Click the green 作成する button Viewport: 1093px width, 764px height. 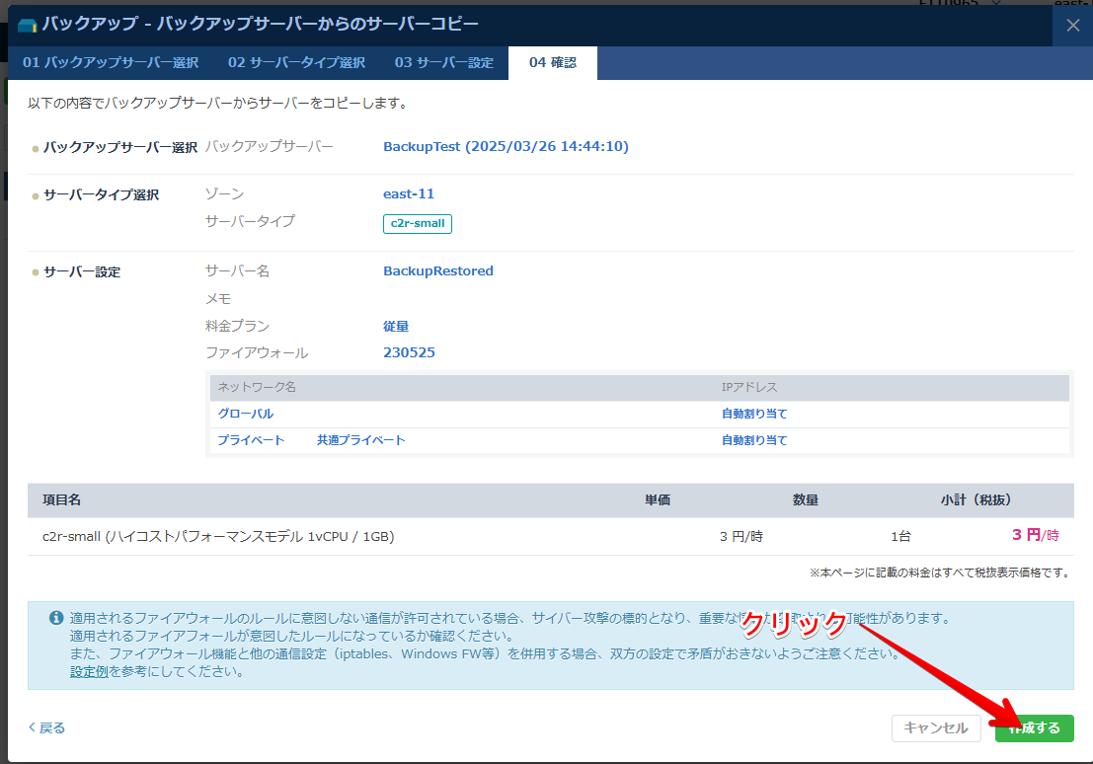[x=1034, y=727]
